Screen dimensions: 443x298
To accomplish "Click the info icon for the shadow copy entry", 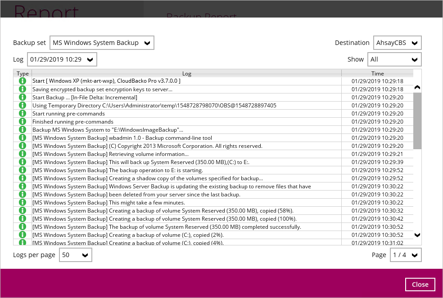I will tap(23, 178).
